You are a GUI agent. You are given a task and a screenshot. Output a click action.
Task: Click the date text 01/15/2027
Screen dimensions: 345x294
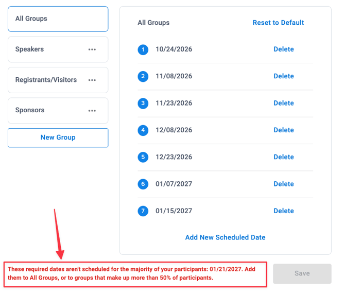pyautogui.click(x=174, y=211)
